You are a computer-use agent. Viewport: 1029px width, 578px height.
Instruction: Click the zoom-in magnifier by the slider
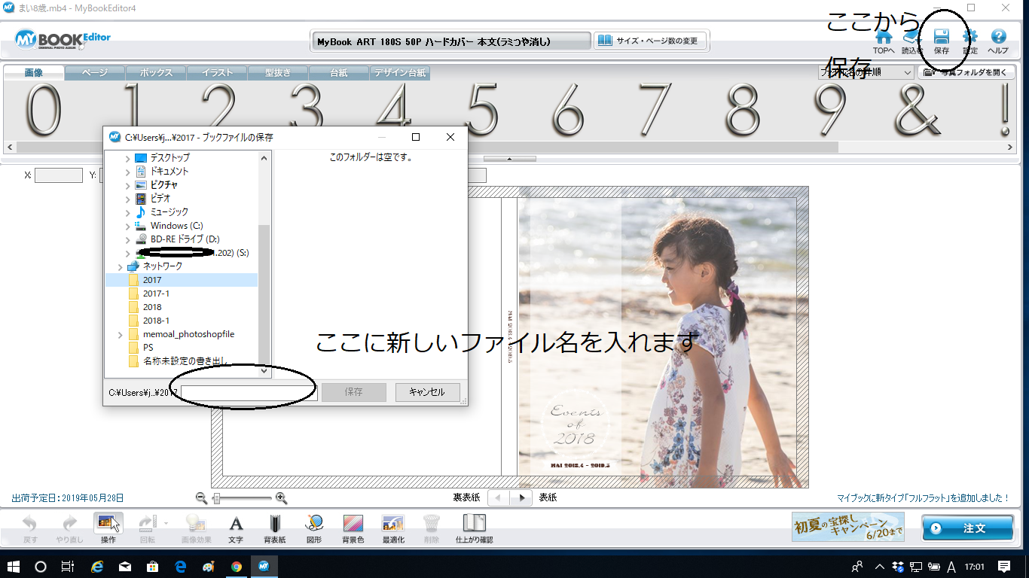tap(281, 497)
